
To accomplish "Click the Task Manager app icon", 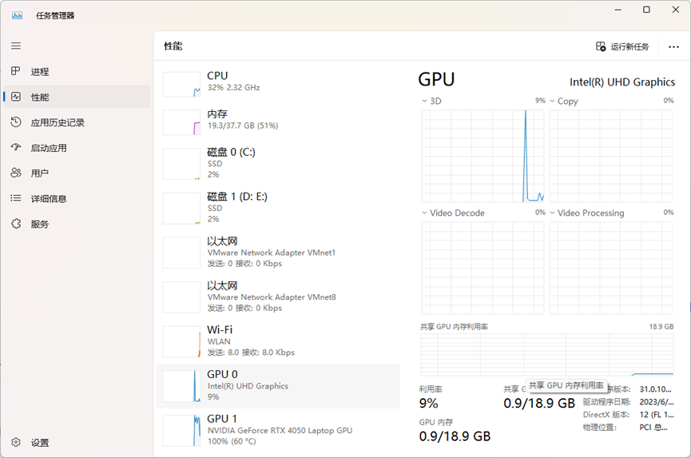I will click(18, 16).
